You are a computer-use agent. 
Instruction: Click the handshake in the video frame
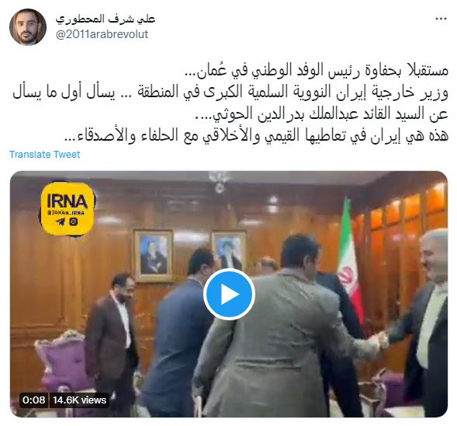coord(379,340)
